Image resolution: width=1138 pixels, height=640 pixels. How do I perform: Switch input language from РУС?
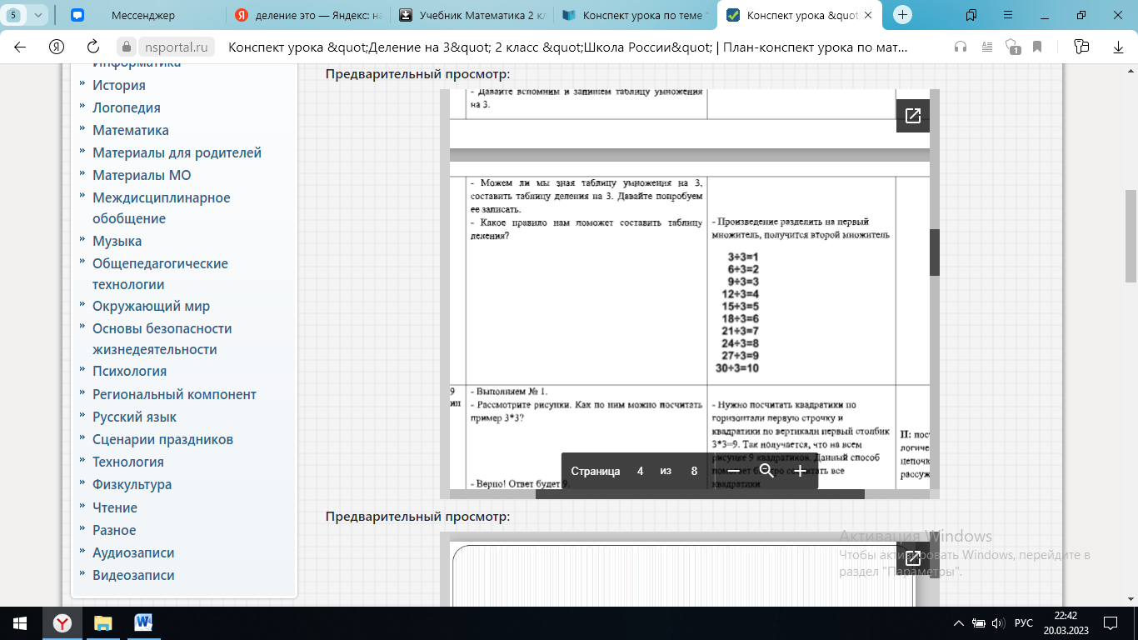point(1023,623)
